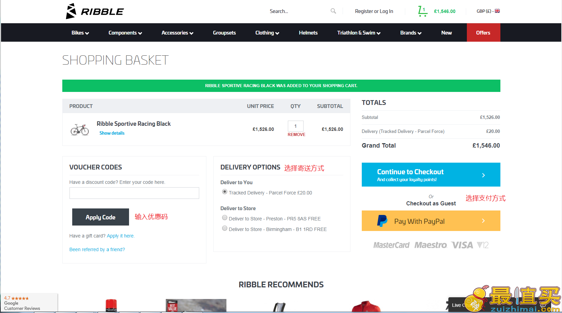Click Pay With PayPal button
The height and width of the screenshot is (313, 562).
pyautogui.click(x=431, y=221)
